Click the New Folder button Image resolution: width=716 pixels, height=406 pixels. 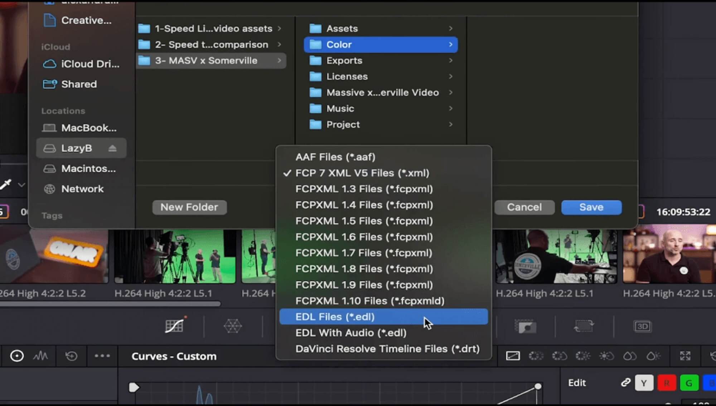[x=189, y=207]
